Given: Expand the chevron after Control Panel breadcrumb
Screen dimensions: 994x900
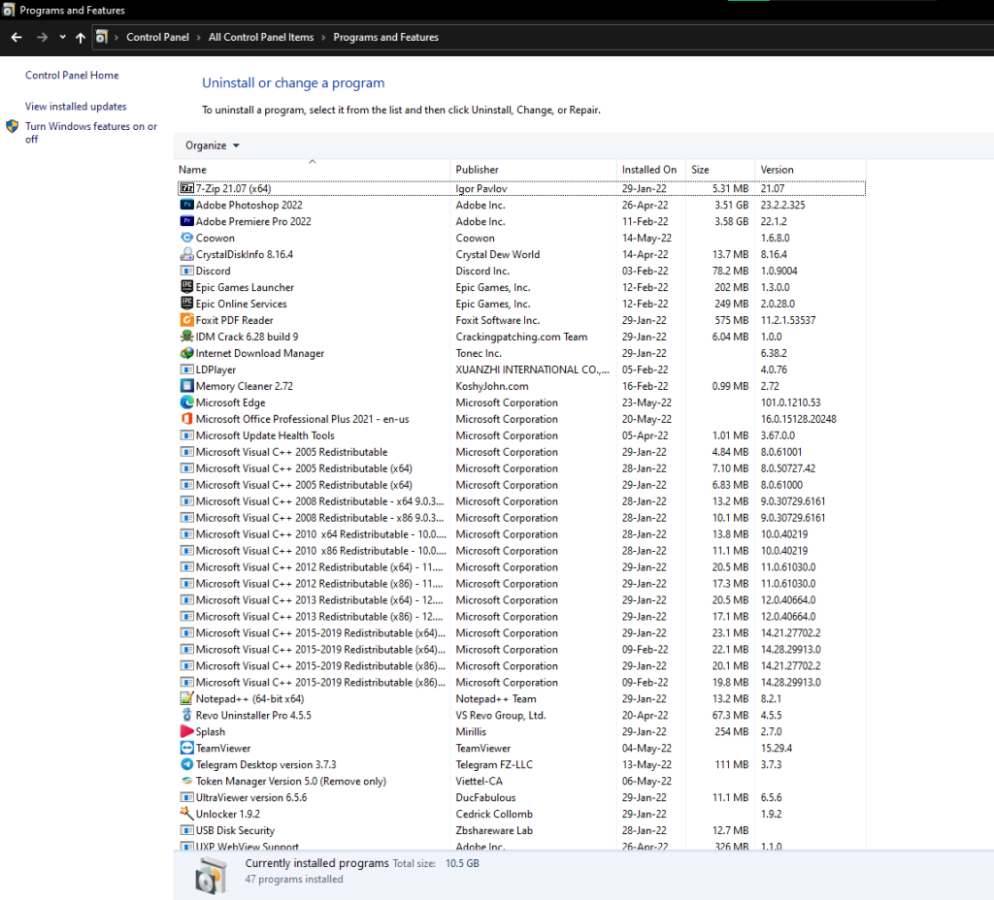Looking at the screenshot, I should point(199,38).
